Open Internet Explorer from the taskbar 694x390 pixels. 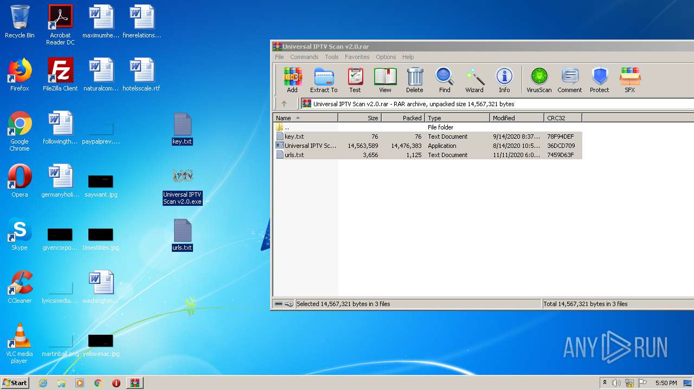pos(43,383)
